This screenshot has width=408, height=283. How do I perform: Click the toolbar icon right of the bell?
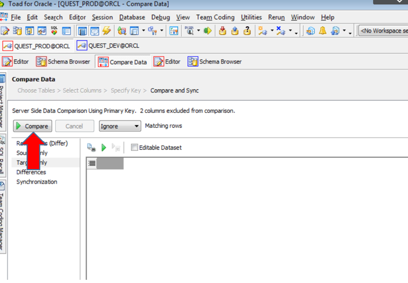coord(335,30)
